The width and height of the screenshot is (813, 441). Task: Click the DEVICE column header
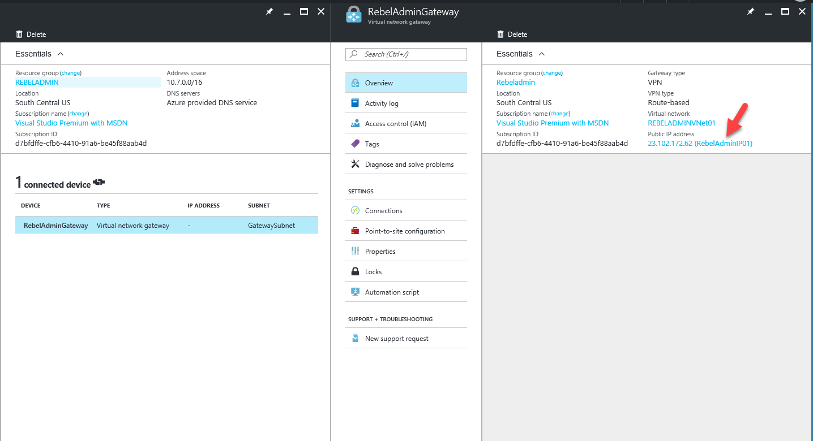point(31,205)
